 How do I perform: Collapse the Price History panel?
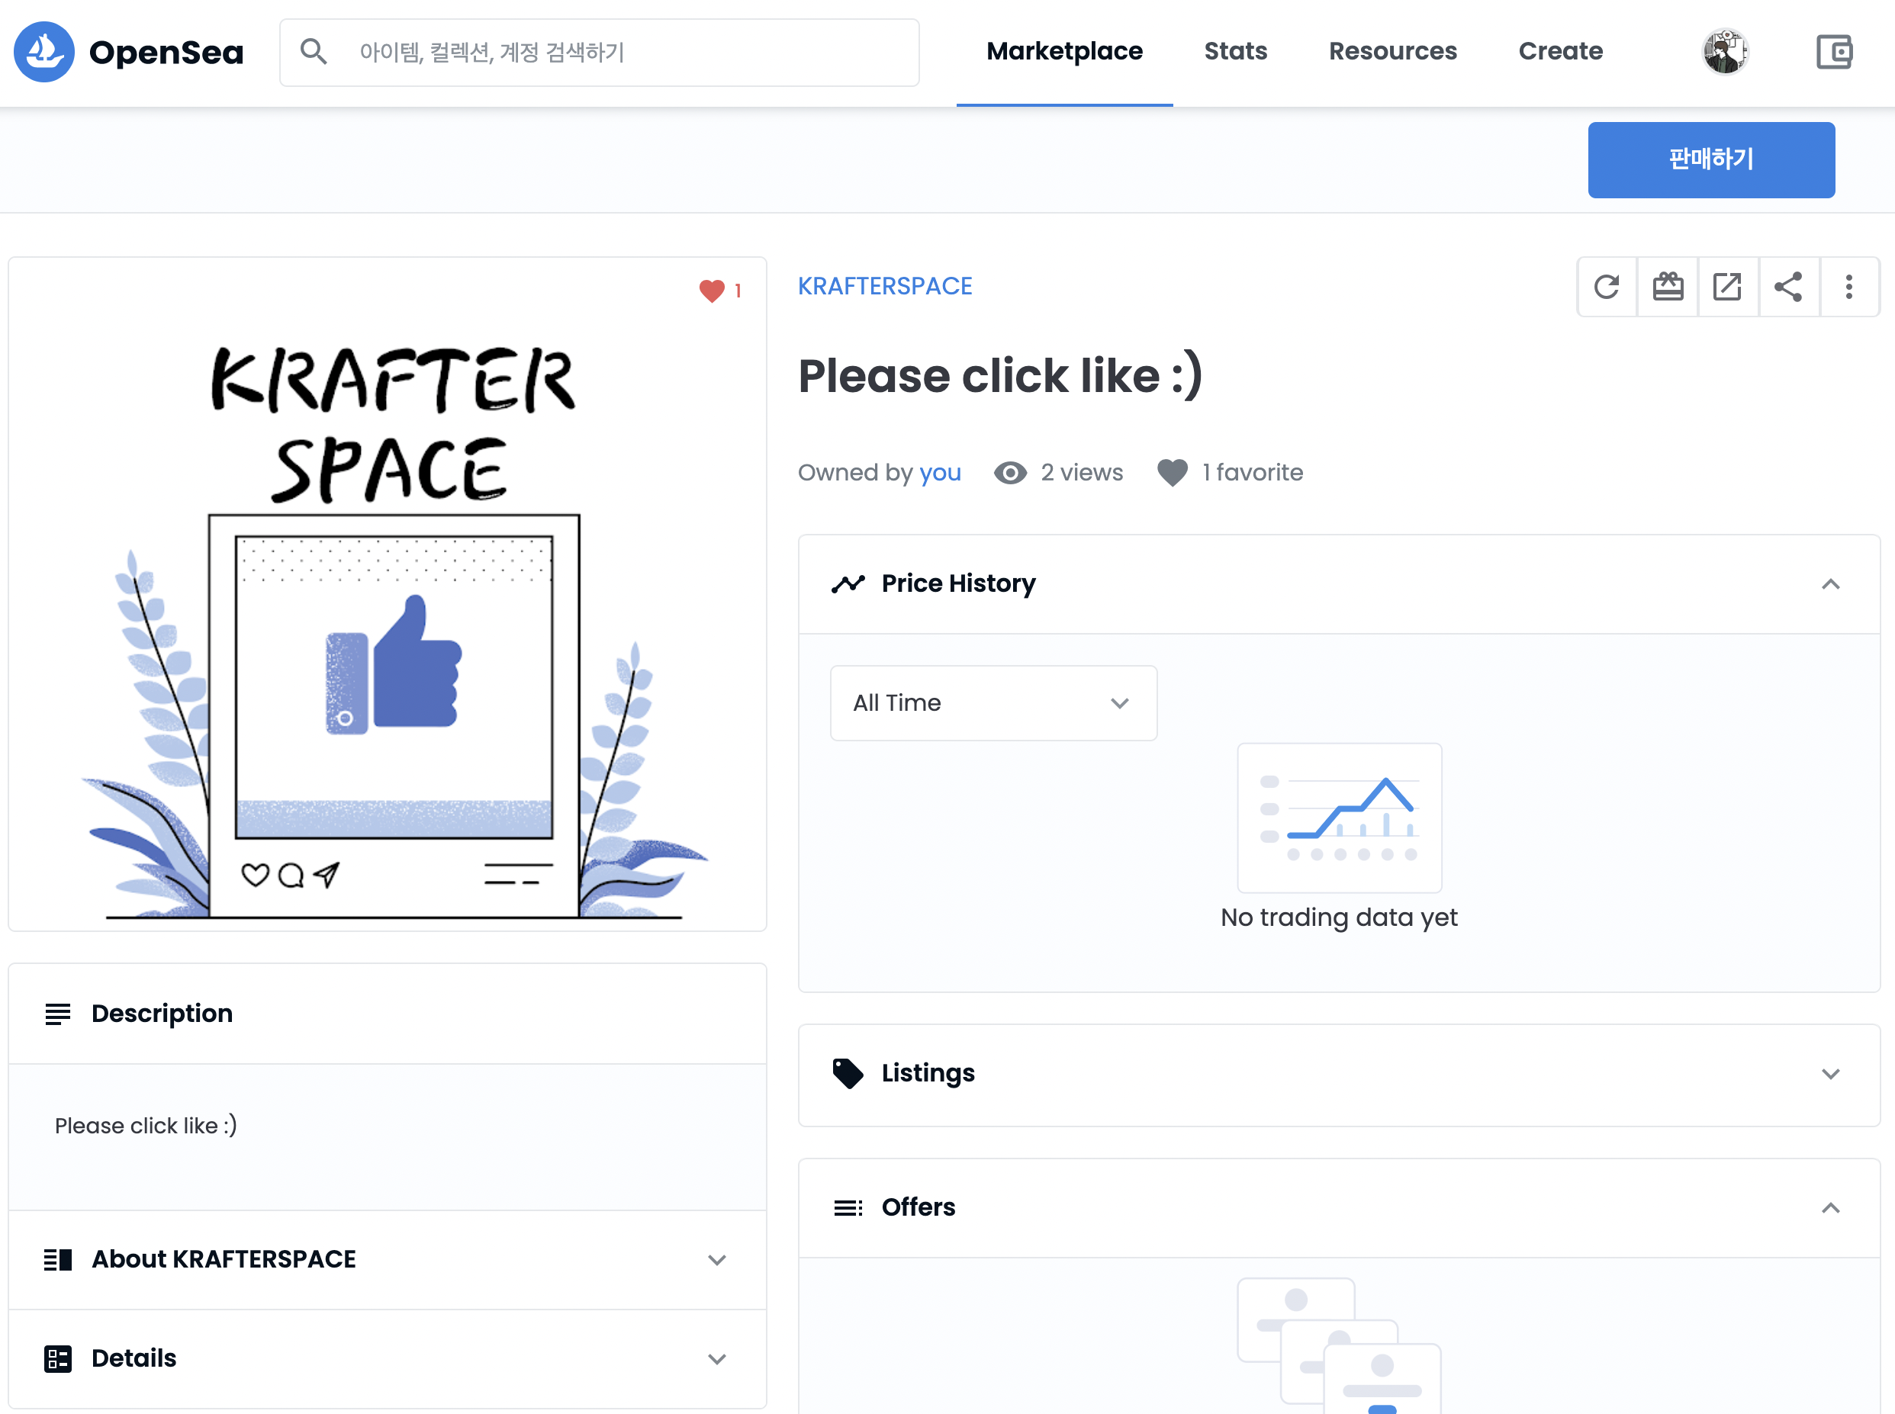coord(1830,585)
